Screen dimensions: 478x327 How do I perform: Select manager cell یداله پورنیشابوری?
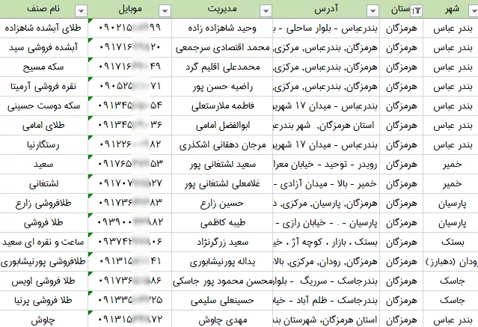(x=222, y=262)
